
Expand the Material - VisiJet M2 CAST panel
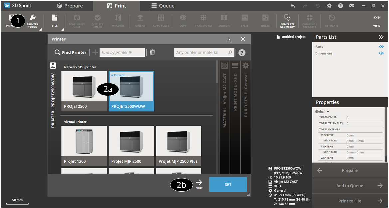[224, 100]
